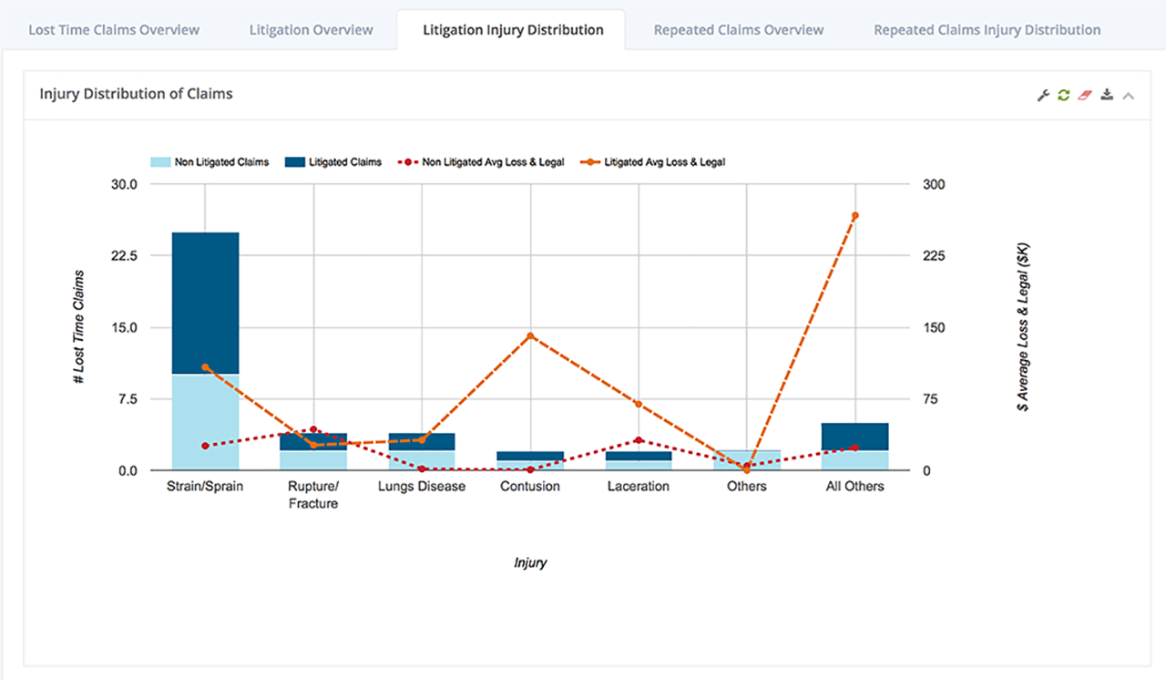Click the Rupture/Fracture axis label
The height and width of the screenshot is (680, 1166).
(x=312, y=494)
